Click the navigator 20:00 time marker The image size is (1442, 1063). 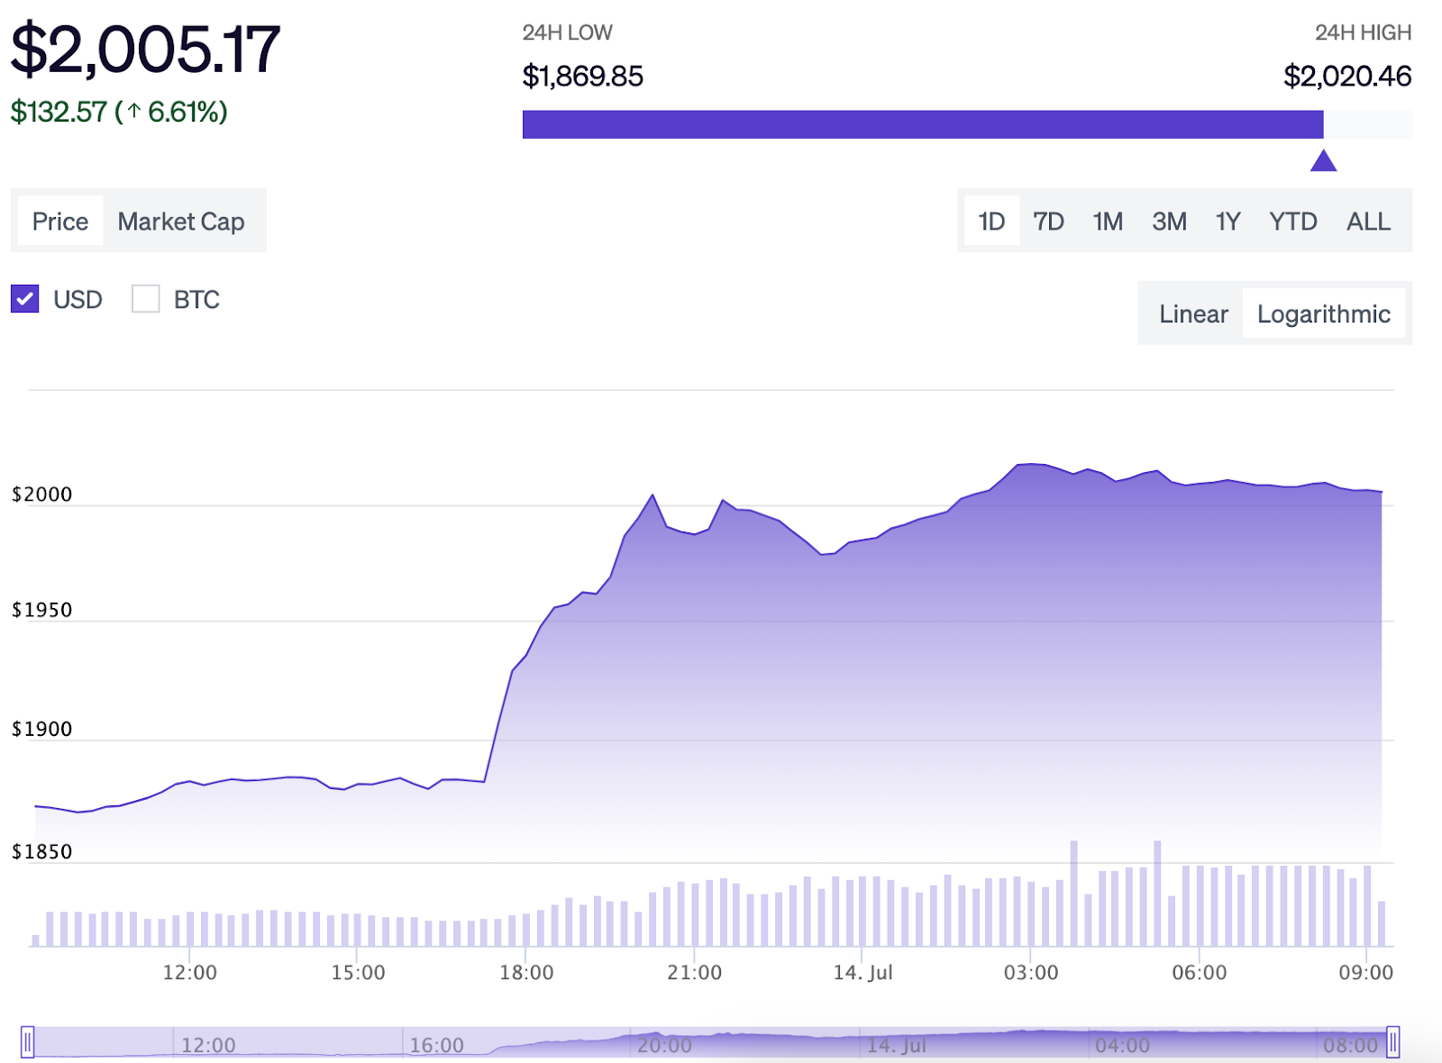pos(664,1045)
